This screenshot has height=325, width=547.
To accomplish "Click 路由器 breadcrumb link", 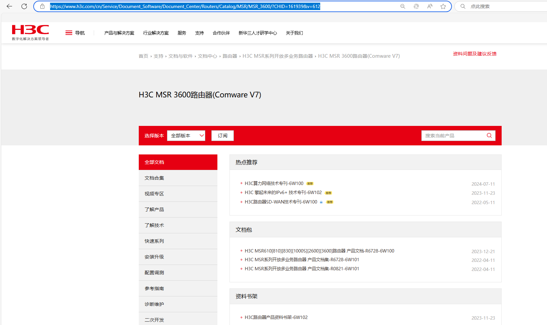I will (230, 56).
